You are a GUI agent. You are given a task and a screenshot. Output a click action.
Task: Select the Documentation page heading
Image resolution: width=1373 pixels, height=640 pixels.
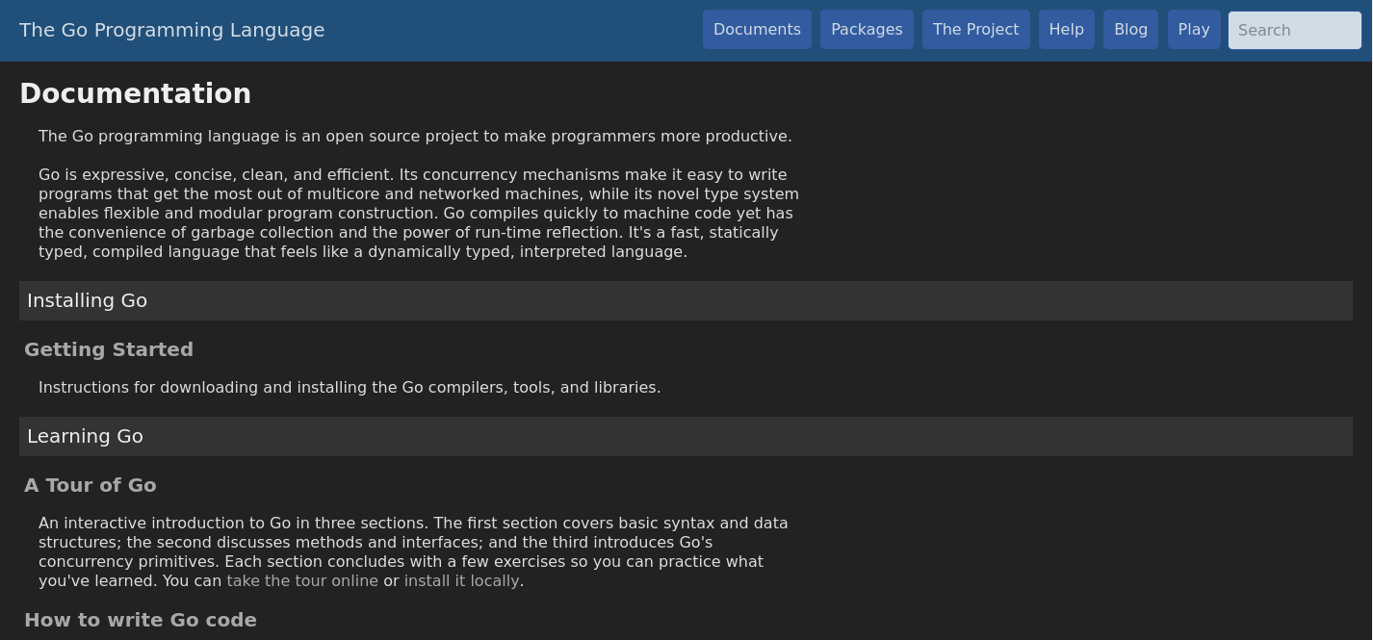tap(135, 93)
